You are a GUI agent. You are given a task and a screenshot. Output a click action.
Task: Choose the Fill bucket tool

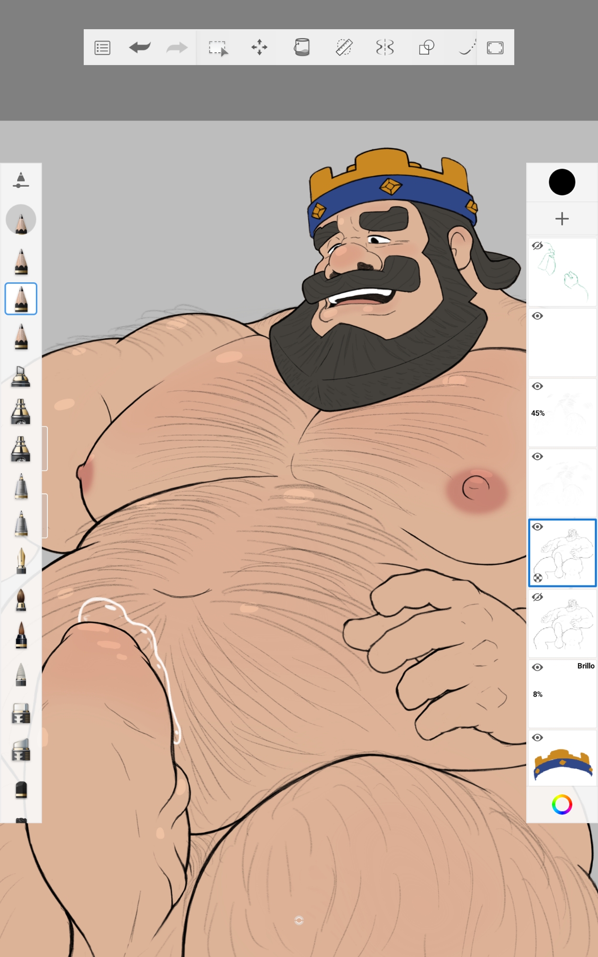pos(301,47)
